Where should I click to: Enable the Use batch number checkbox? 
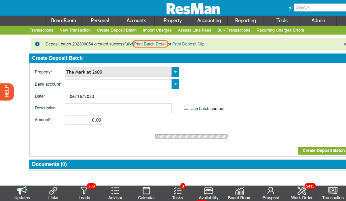186,108
